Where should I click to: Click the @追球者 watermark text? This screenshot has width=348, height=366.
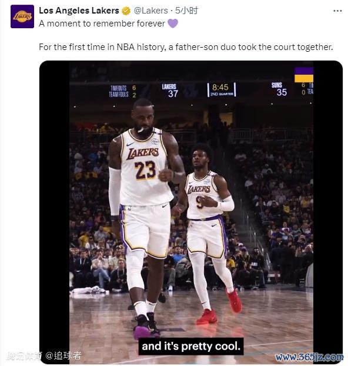point(63,356)
